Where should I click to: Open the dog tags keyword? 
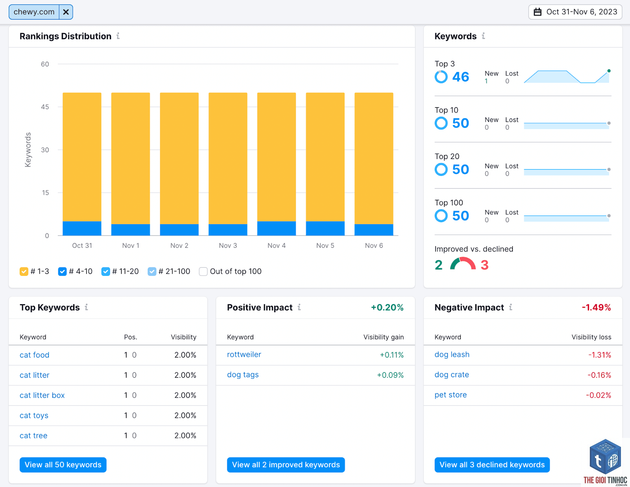point(243,374)
